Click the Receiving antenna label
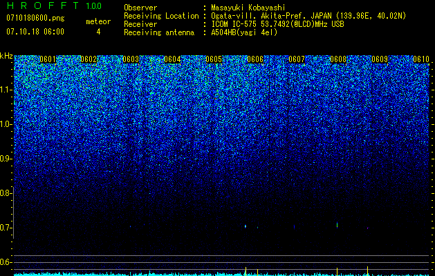This screenshot has width=435, height=276. coord(159,32)
